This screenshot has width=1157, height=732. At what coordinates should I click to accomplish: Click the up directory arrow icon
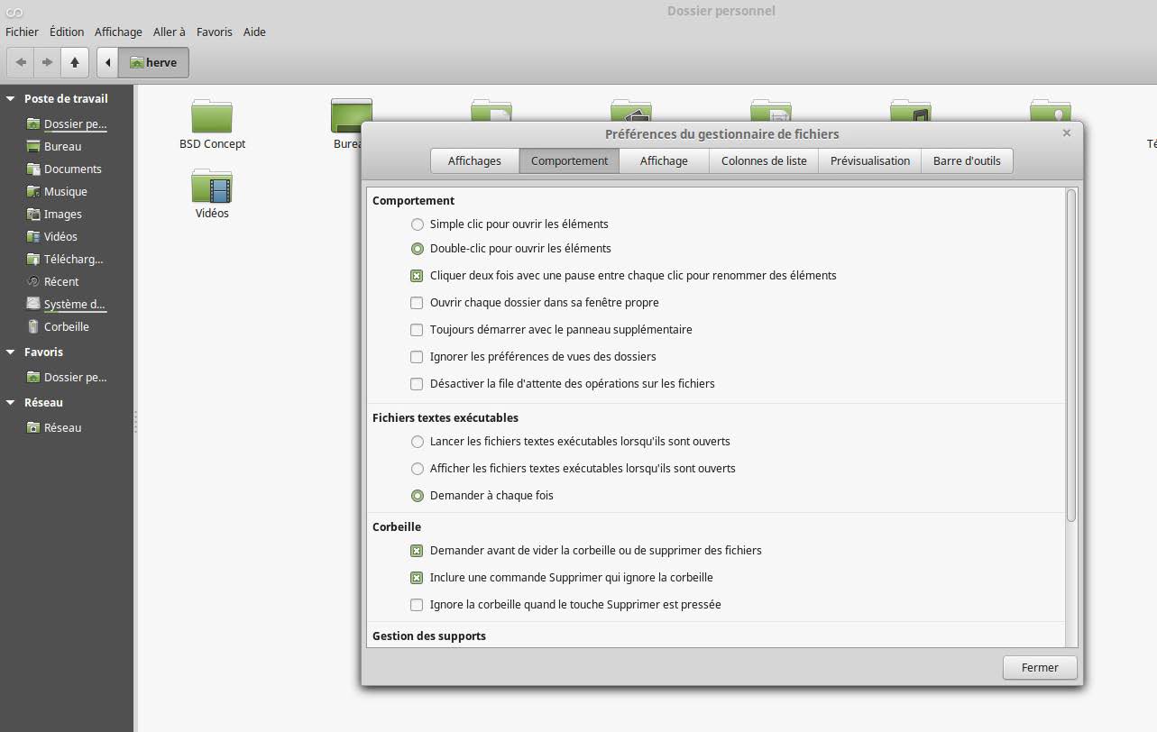pyautogui.click(x=75, y=62)
